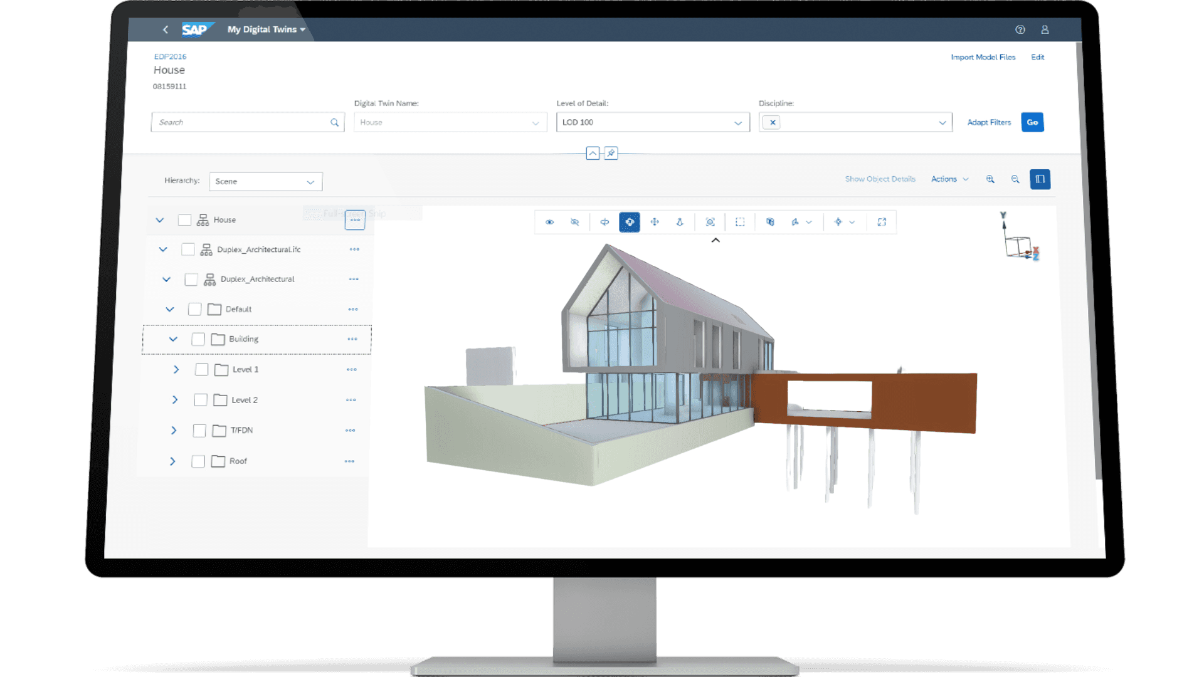The image size is (1204, 677).
Task: Open the help question mark icon
Action: [1020, 29]
